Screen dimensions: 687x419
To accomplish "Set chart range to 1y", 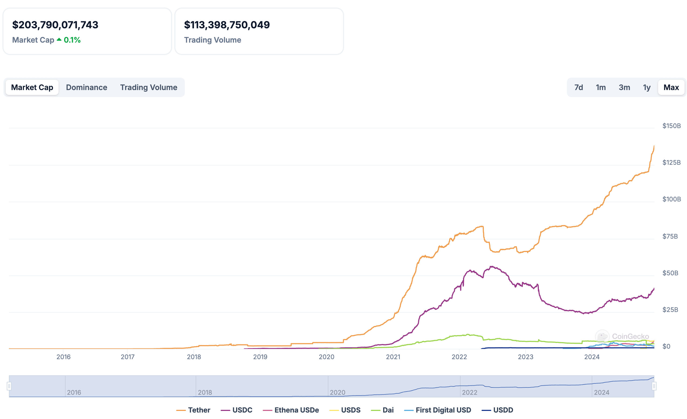I will (x=647, y=87).
